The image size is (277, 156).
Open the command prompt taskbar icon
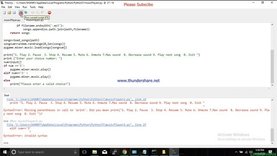point(154,152)
